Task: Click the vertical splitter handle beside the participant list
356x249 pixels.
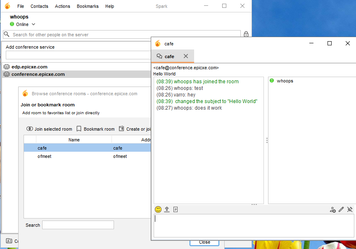Action: coord(267,141)
